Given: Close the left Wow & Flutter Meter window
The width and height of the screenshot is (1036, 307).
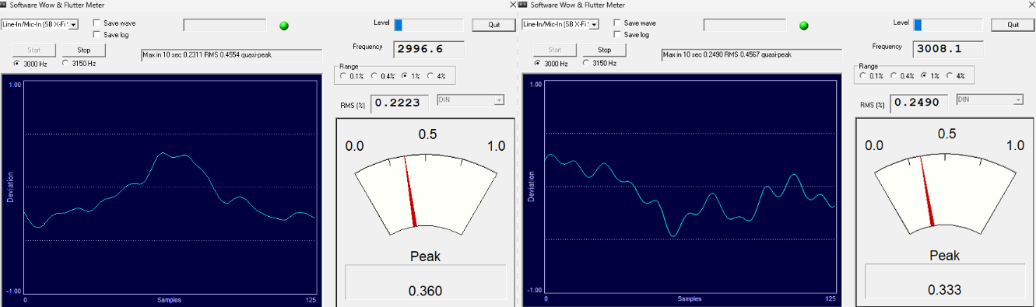Looking at the screenshot, I should 512,4.
